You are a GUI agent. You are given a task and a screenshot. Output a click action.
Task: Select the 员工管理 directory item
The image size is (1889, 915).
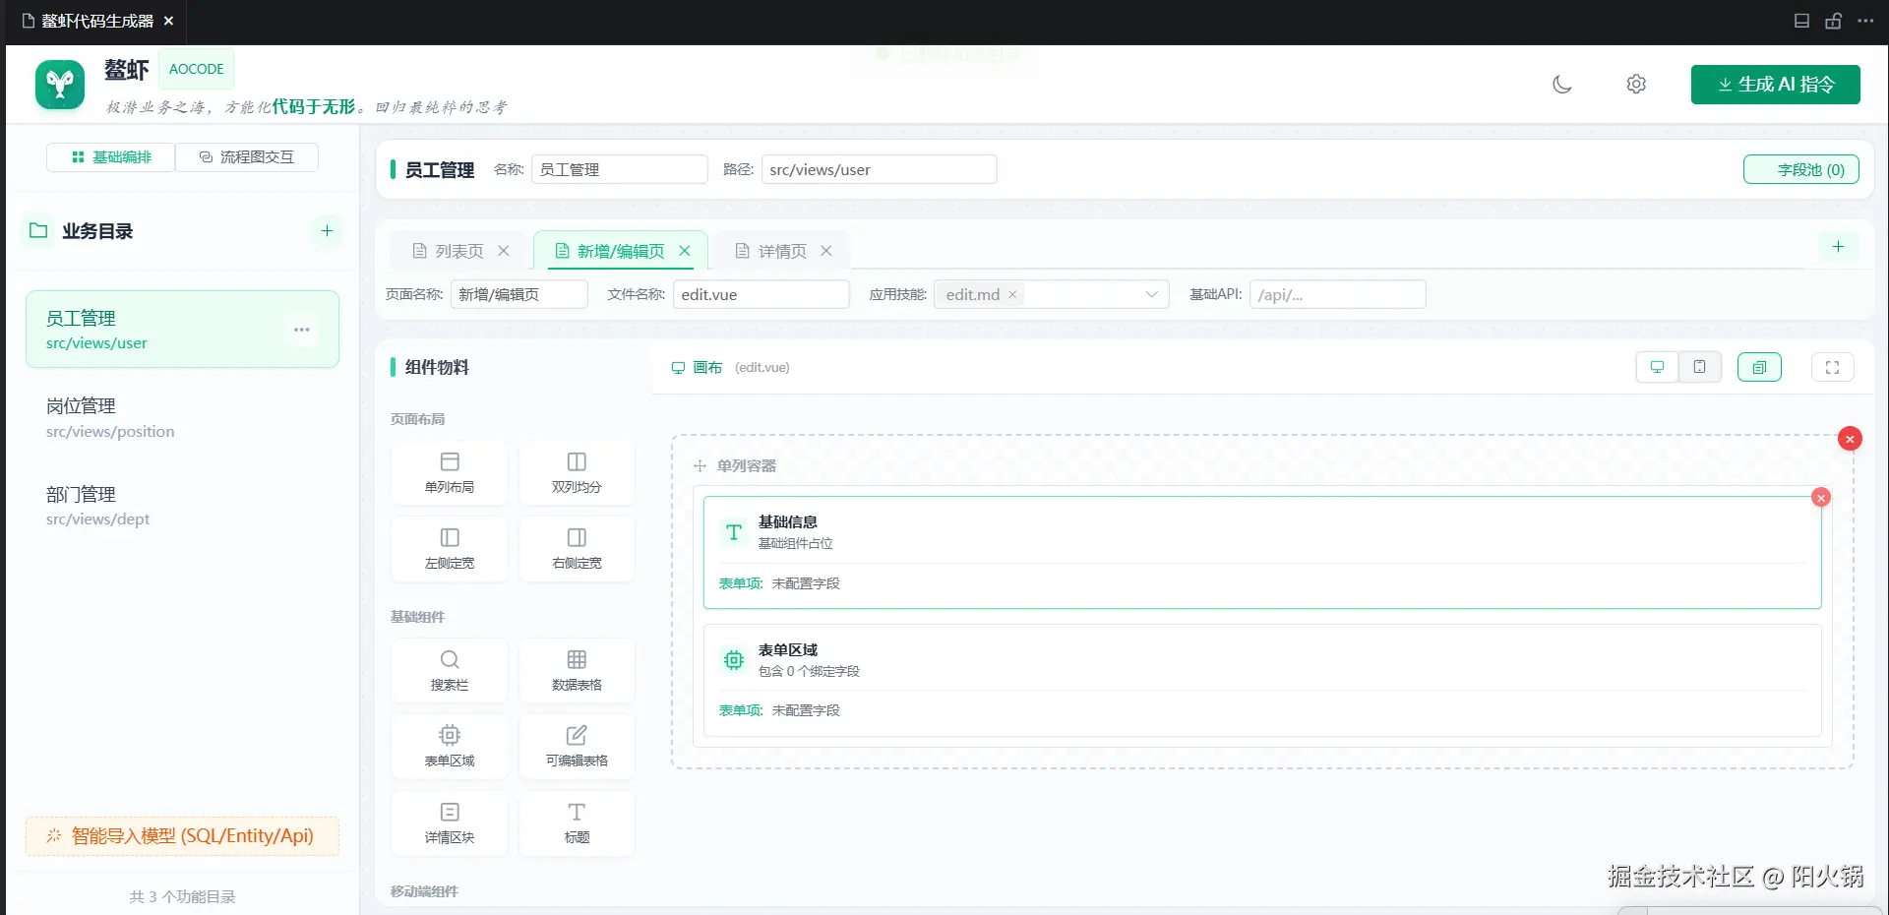182,330
